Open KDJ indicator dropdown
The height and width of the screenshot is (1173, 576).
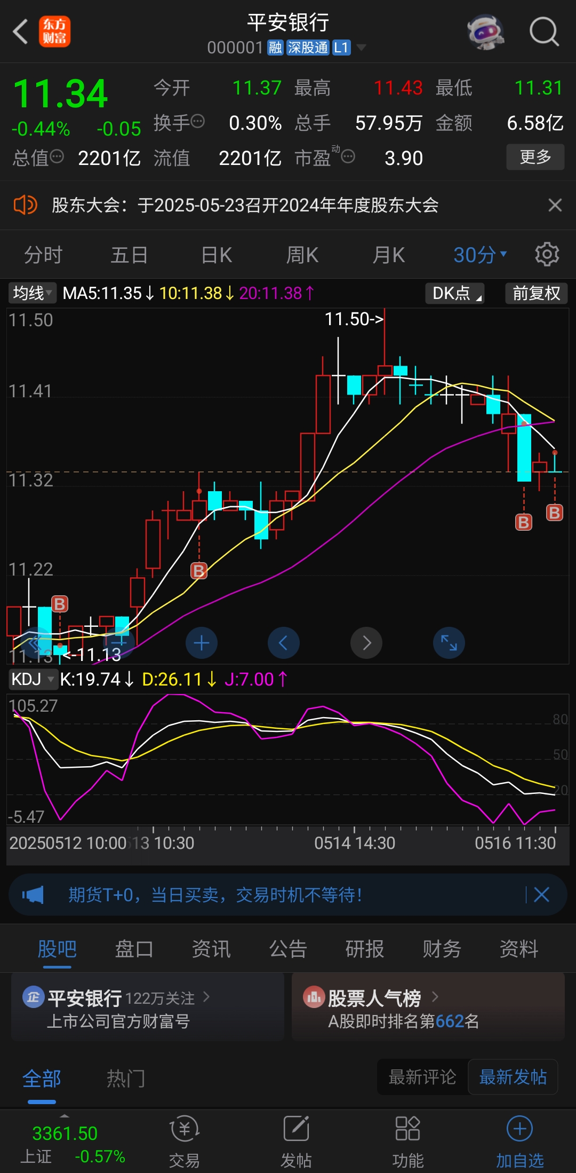coord(33,679)
